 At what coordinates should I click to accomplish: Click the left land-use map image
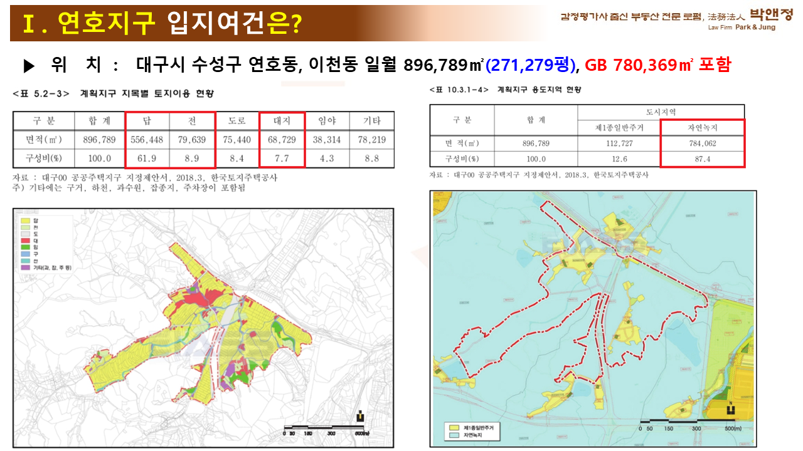(203, 328)
